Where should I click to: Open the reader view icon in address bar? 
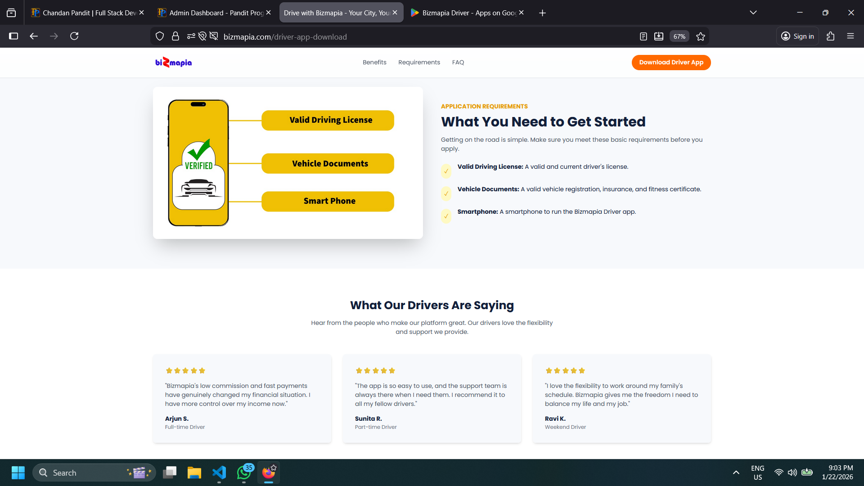coord(643,36)
